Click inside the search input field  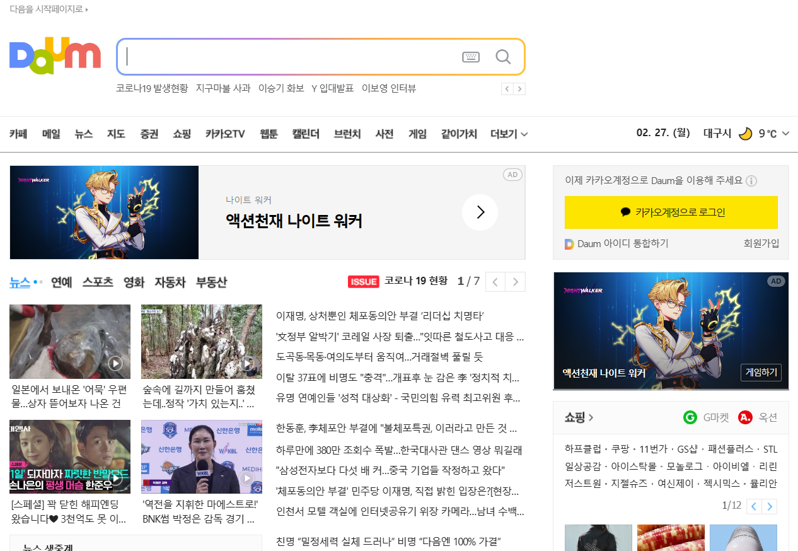pyautogui.click(x=284, y=56)
